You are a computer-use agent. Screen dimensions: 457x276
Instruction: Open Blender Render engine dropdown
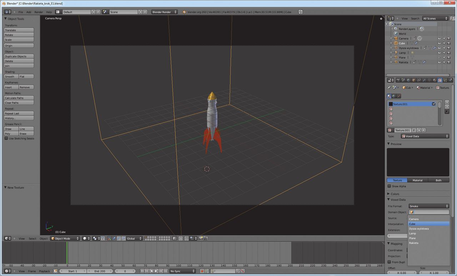pos(165,12)
